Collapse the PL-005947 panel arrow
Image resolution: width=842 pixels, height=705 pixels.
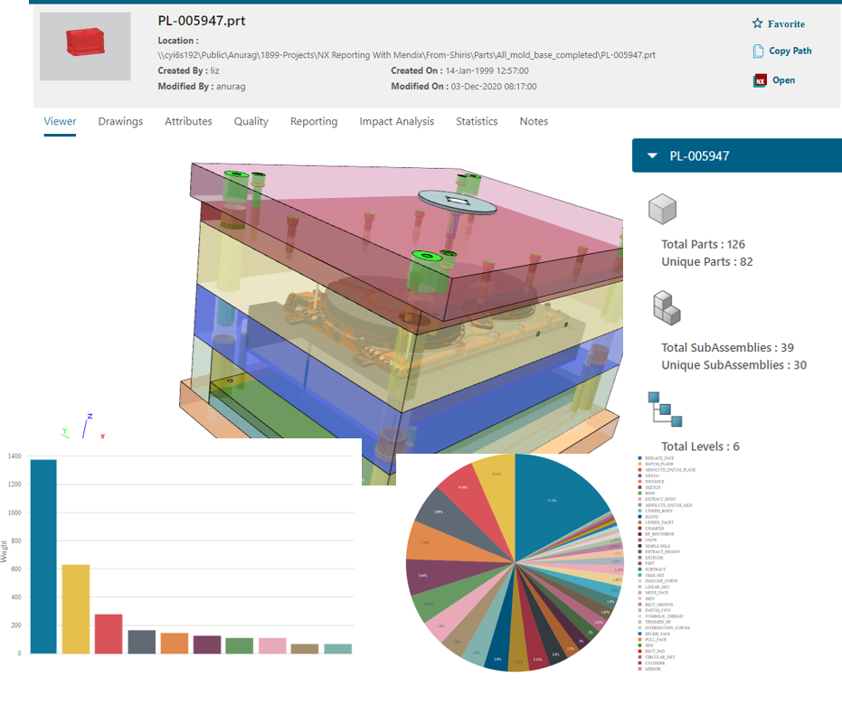coord(652,156)
